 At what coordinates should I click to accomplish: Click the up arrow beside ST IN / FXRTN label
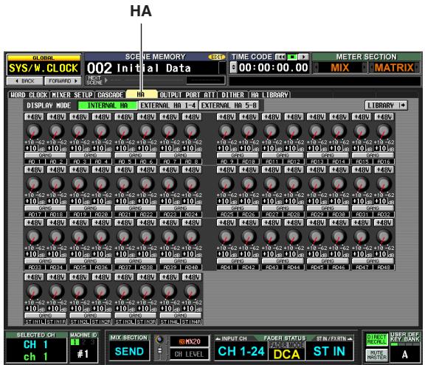pyautogui.click(x=350, y=338)
